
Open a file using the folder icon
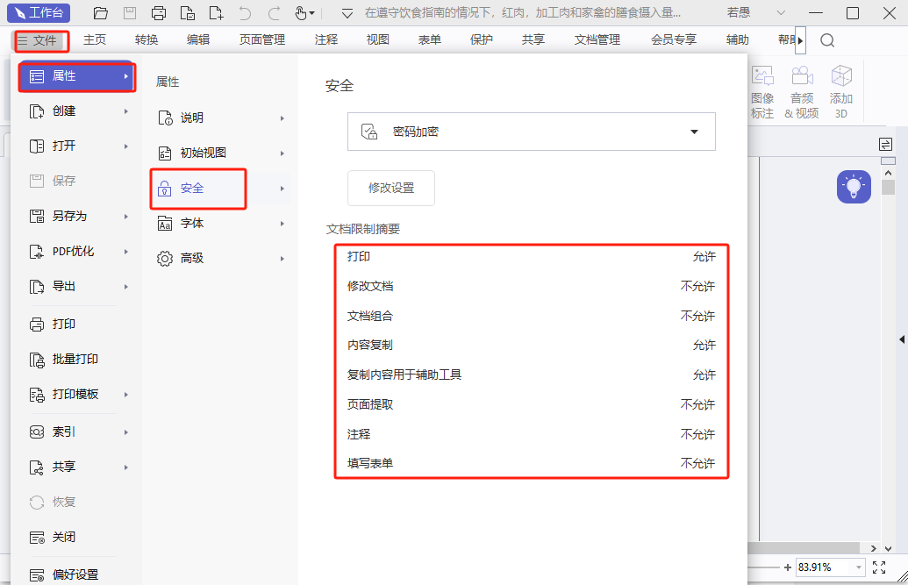coord(99,12)
